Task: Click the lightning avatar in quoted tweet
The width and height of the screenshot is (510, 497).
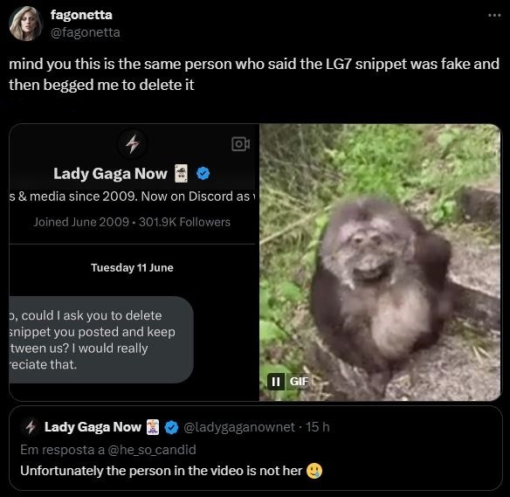Action: pyautogui.click(x=31, y=427)
